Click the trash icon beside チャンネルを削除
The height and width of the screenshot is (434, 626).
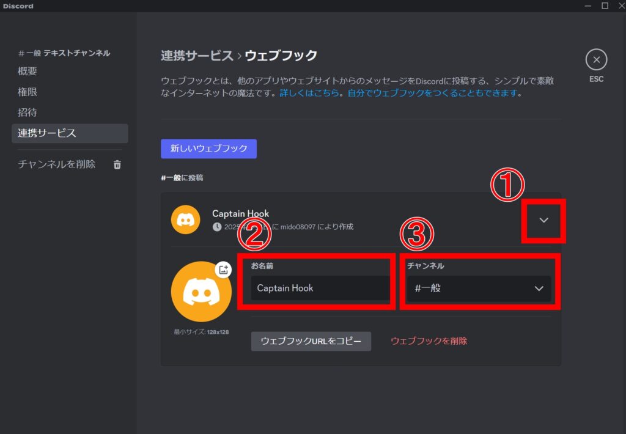(117, 164)
